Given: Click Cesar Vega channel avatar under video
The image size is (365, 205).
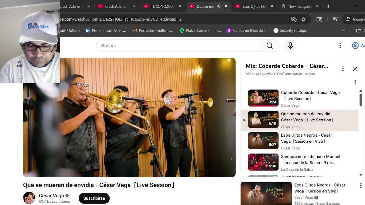Looking at the screenshot, I should click(29, 198).
